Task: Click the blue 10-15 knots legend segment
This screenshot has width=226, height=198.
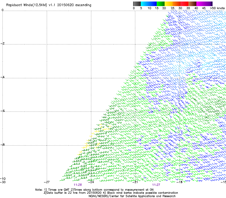Action: coord(153,4)
